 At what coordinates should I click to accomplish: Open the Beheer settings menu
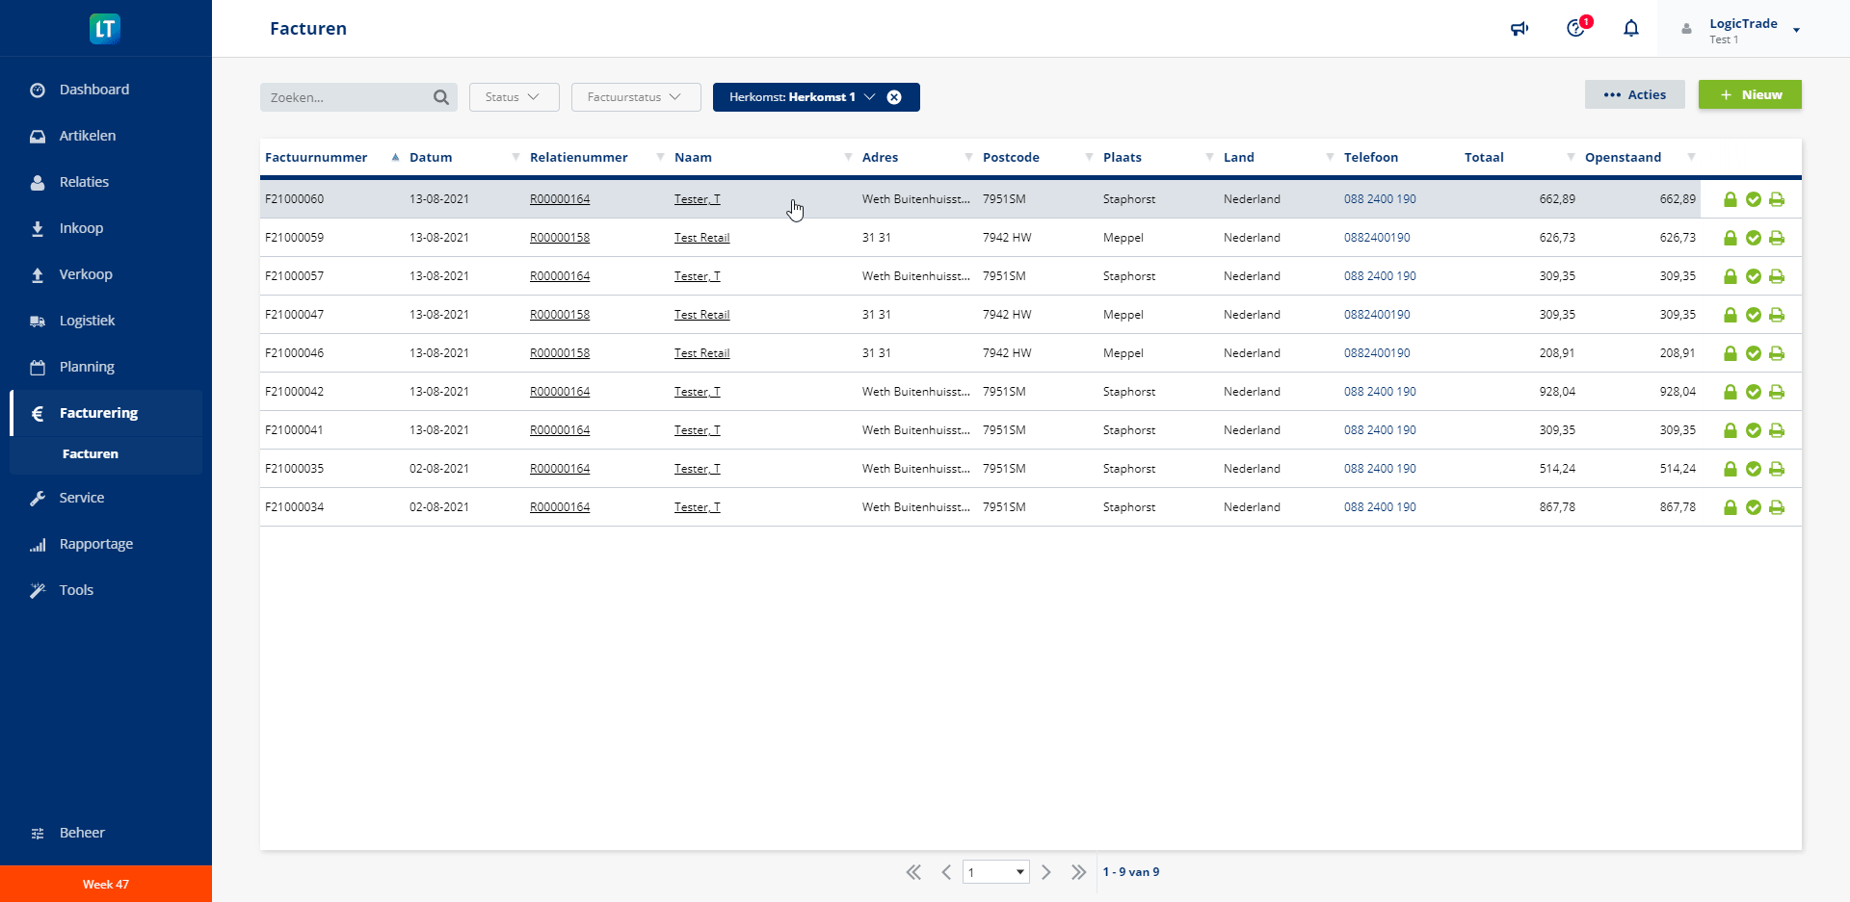click(82, 833)
